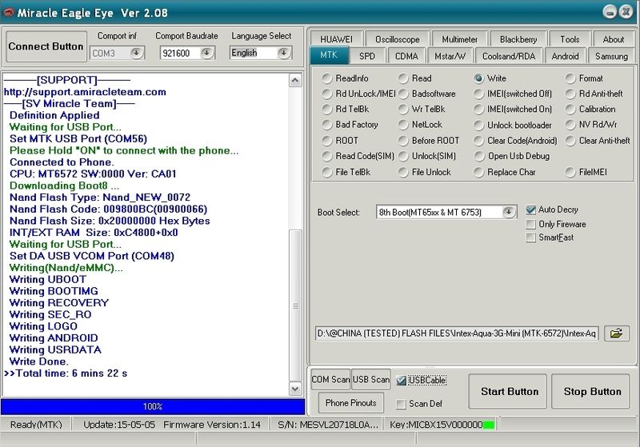
Task: Click the log scrollbar up arrow
Action: 295,80
